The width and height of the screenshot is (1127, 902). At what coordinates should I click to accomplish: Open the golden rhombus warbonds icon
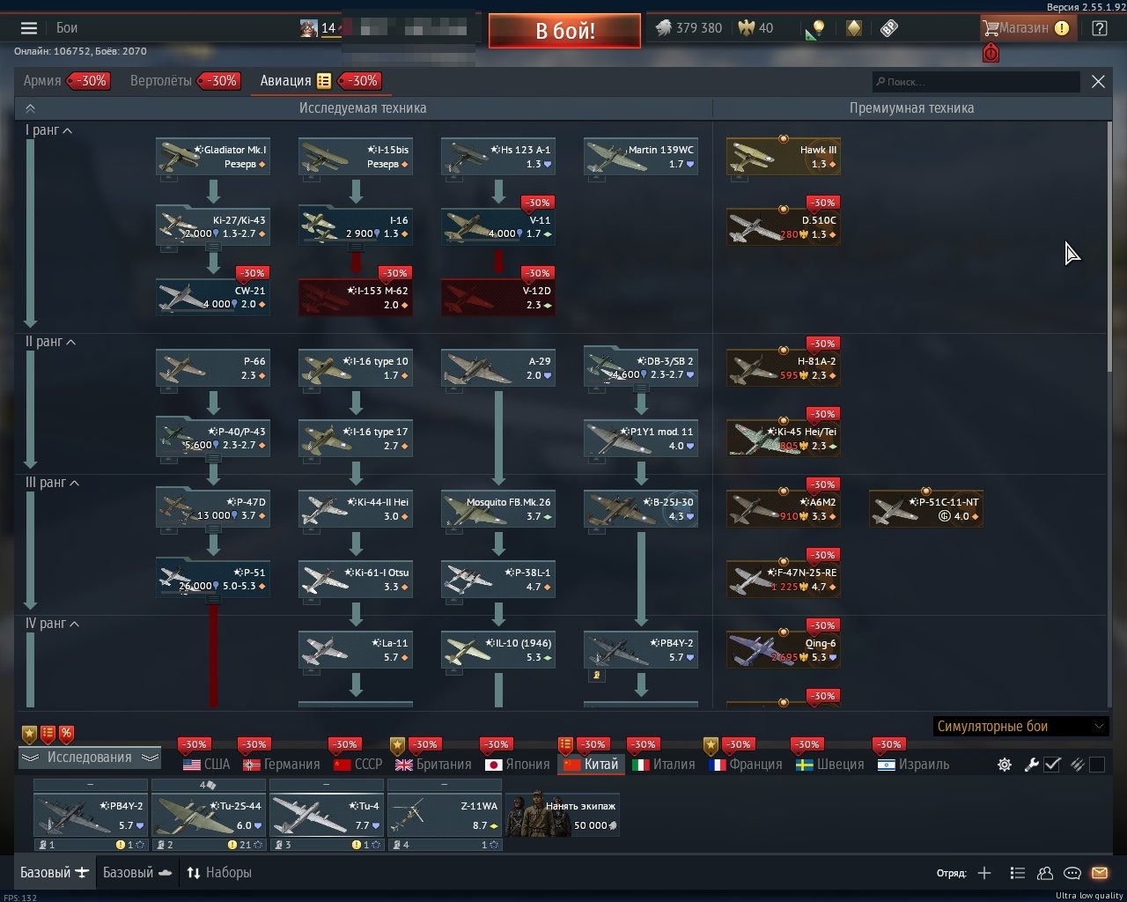[x=853, y=28]
